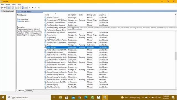The image size is (177, 100).
Task: Click the Stop the service link
Action: (x=19, y=19)
